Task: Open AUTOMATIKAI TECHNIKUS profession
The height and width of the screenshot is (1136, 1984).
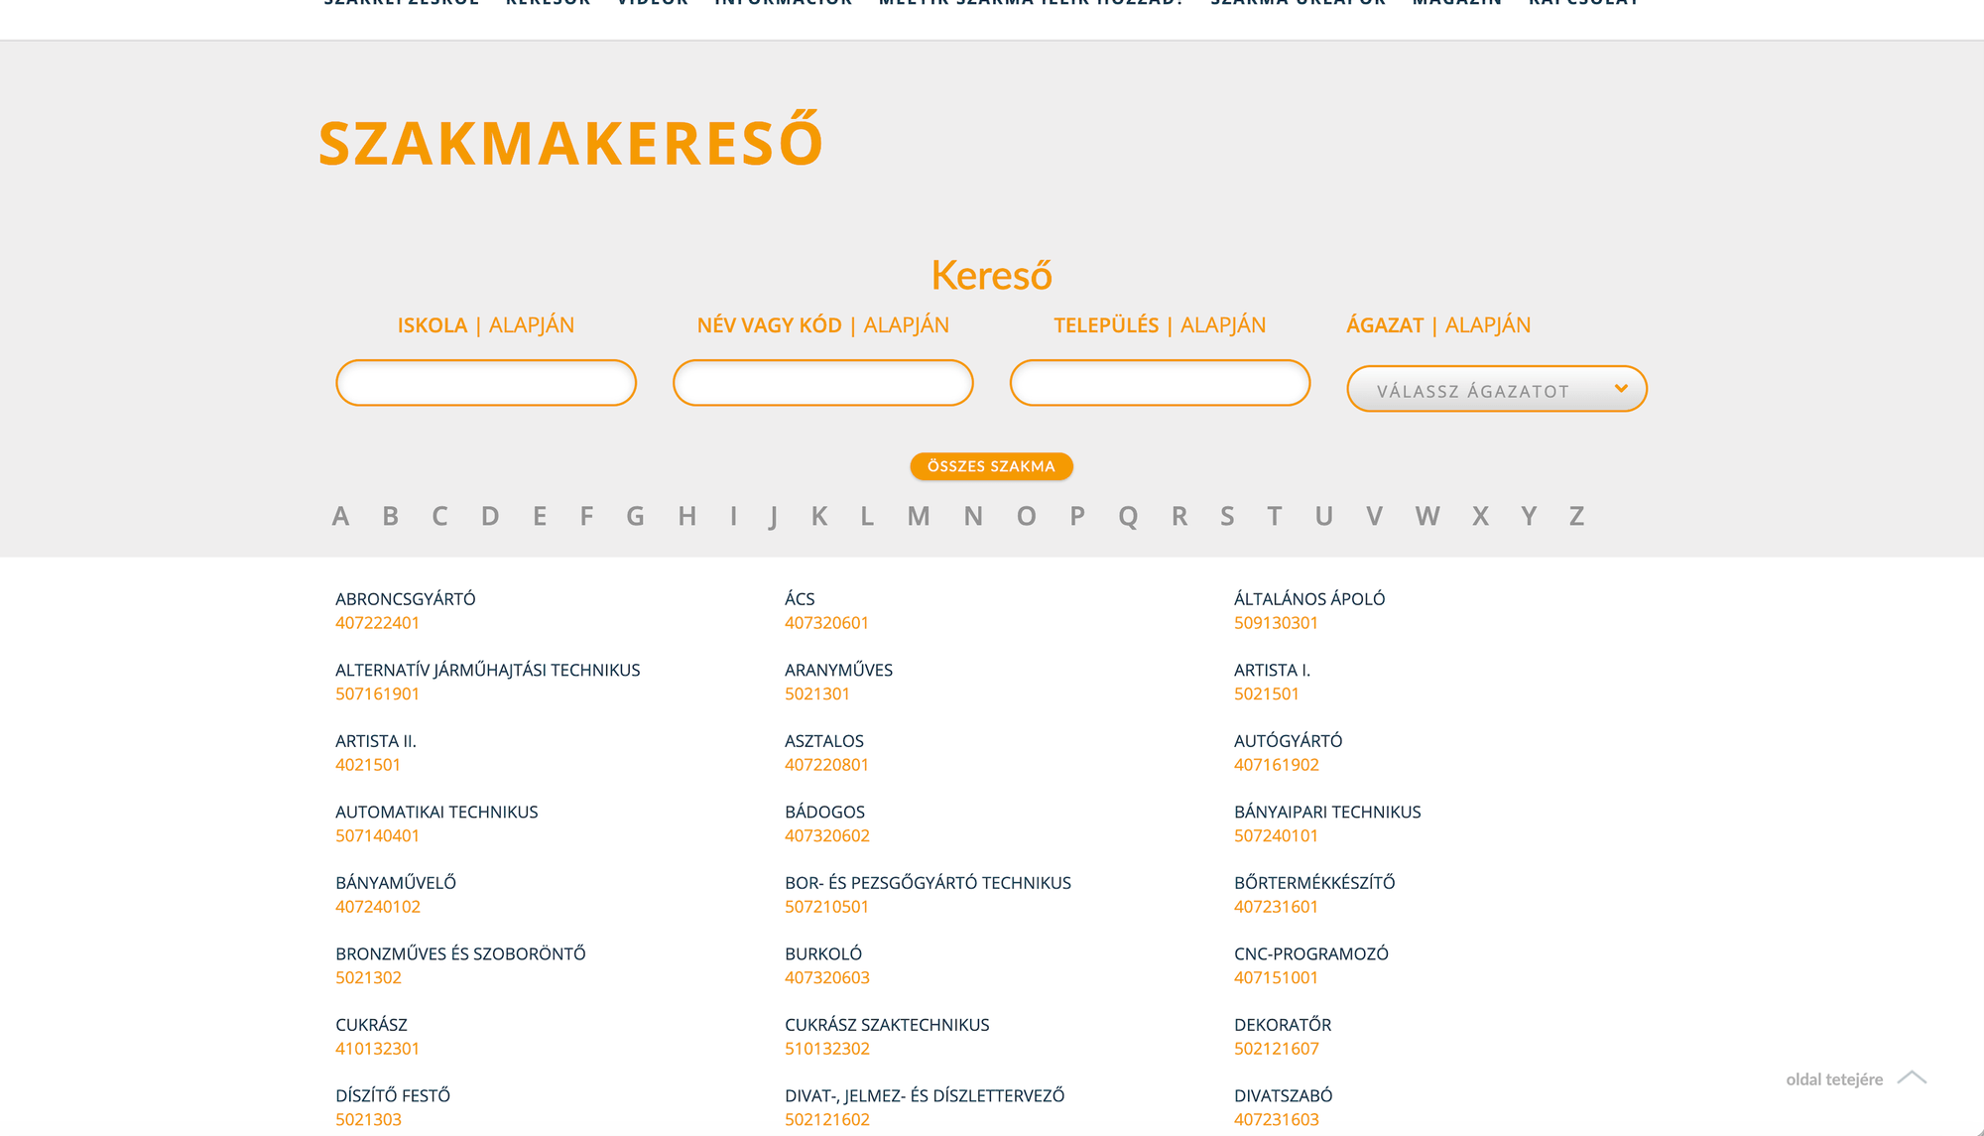Action: point(436,812)
